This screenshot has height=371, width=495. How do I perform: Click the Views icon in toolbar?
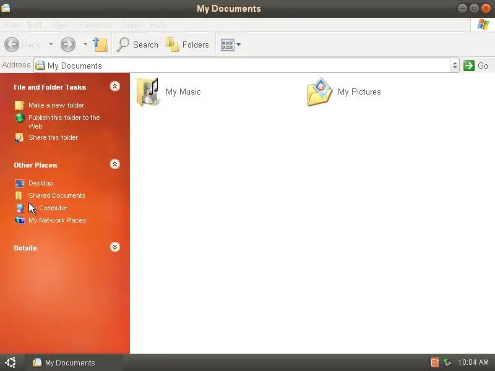coord(227,45)
